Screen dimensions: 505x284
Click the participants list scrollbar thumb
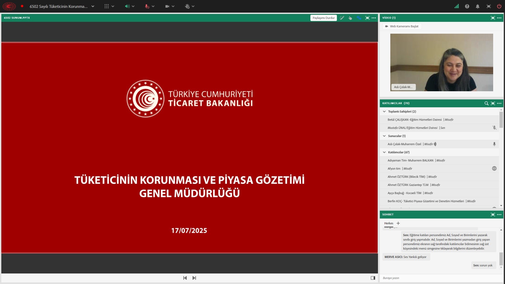(501, 120)
